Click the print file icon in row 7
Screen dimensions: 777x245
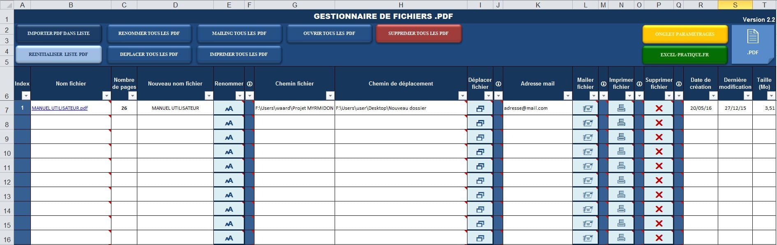621,108
